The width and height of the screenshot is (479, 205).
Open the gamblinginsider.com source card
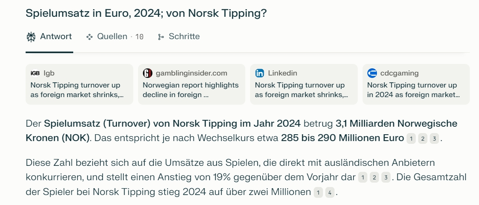tap(192, 84)
